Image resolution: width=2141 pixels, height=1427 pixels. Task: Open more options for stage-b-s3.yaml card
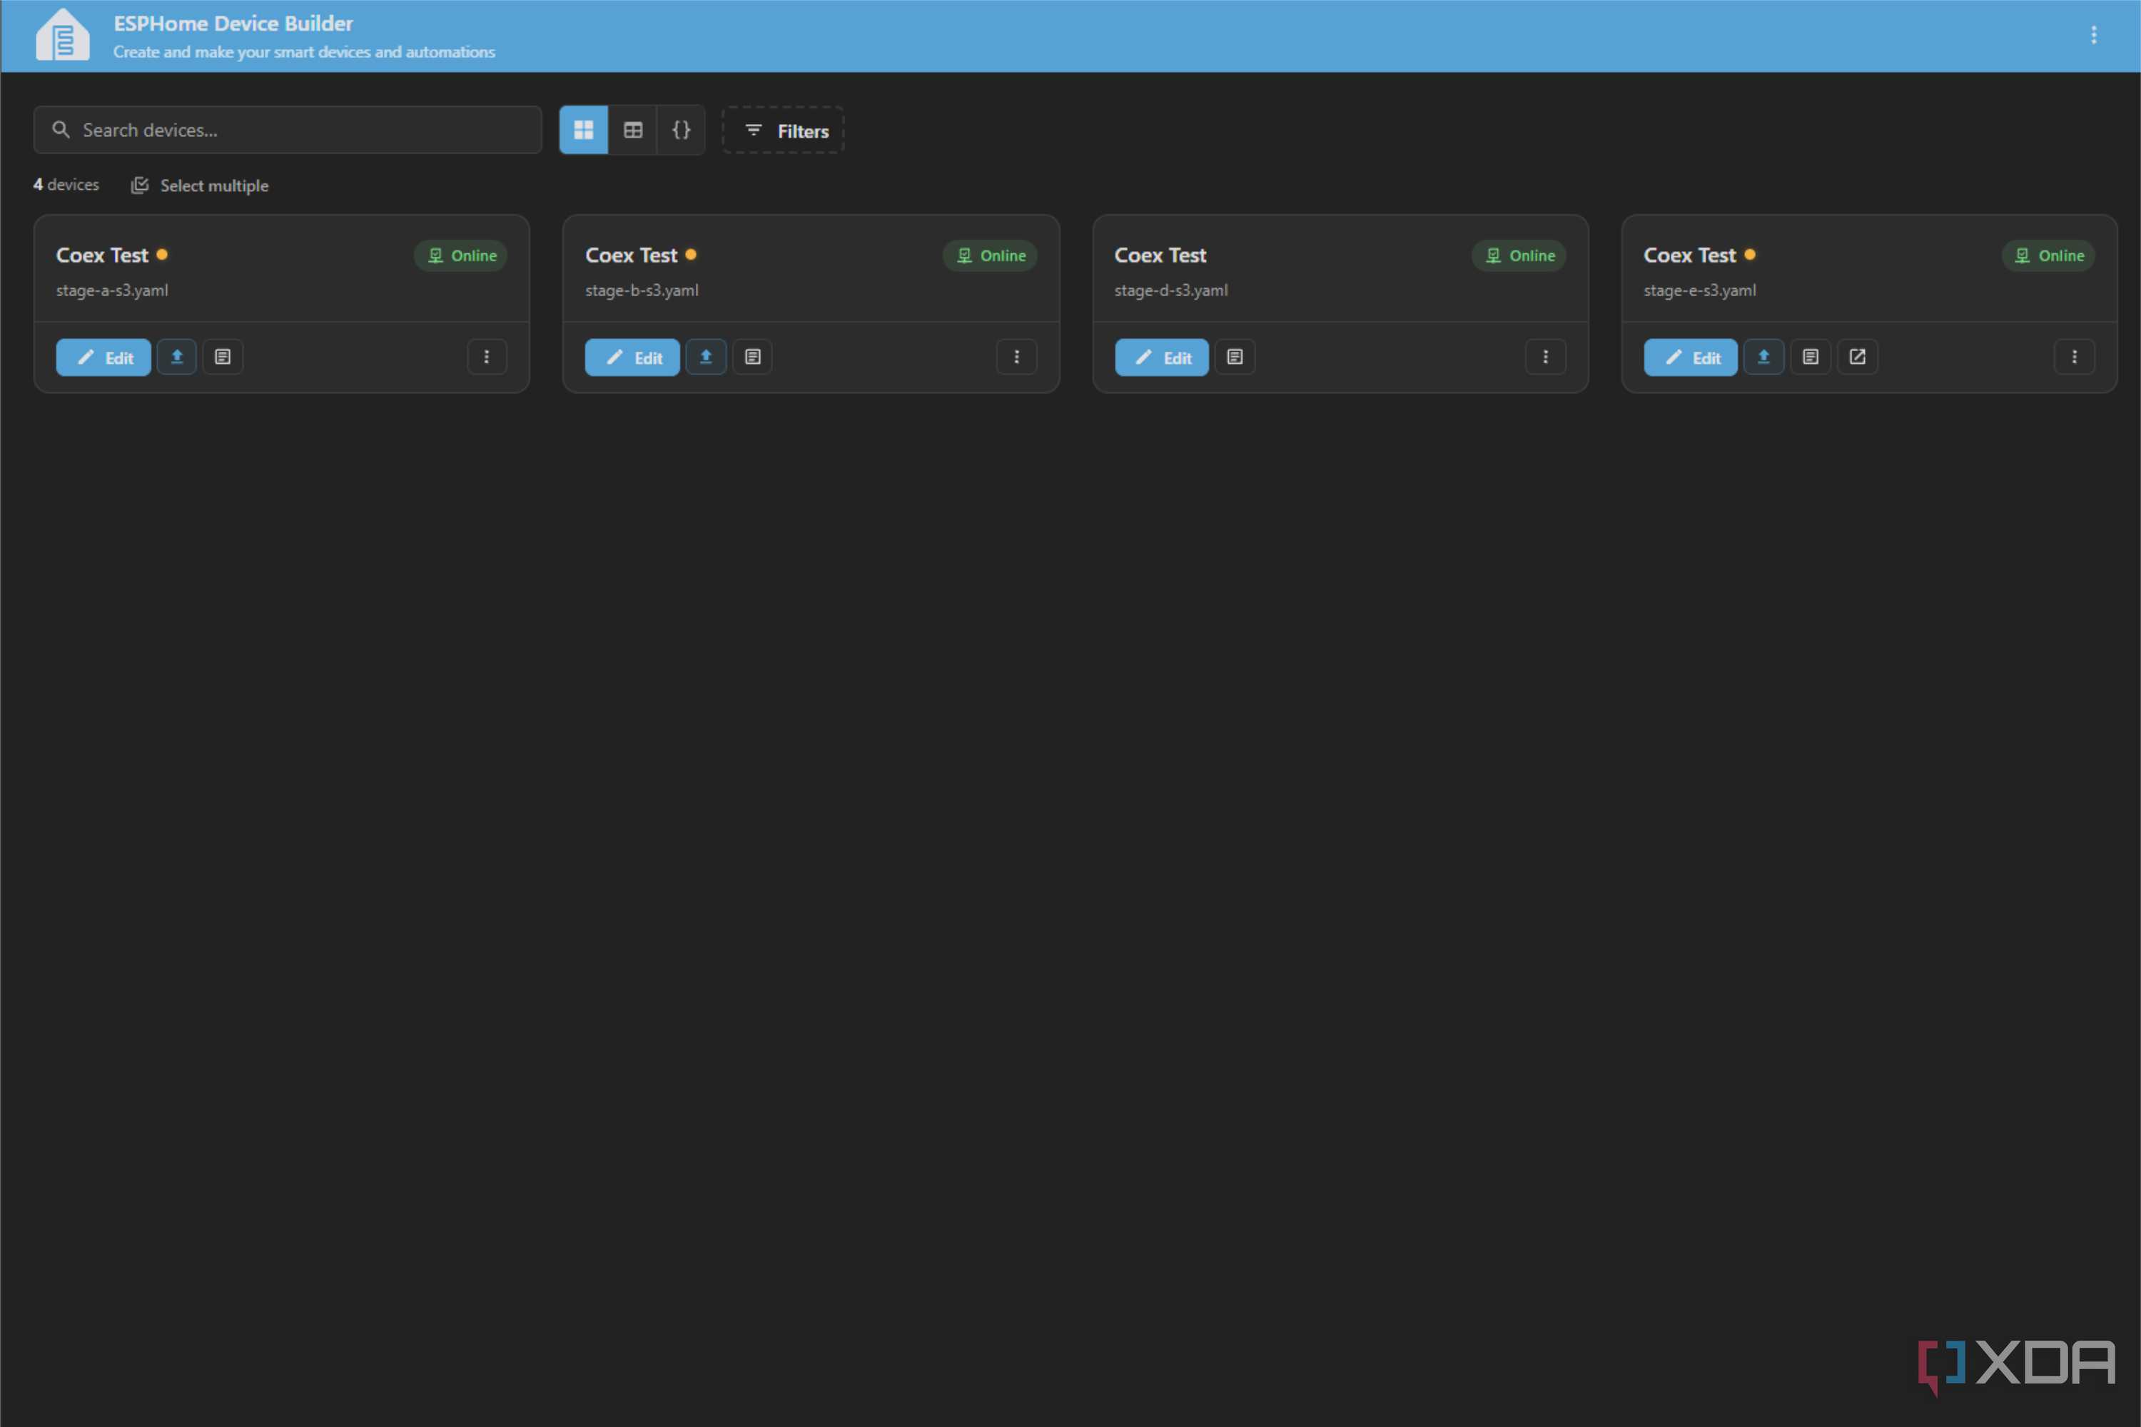(x=1016, y=357)
